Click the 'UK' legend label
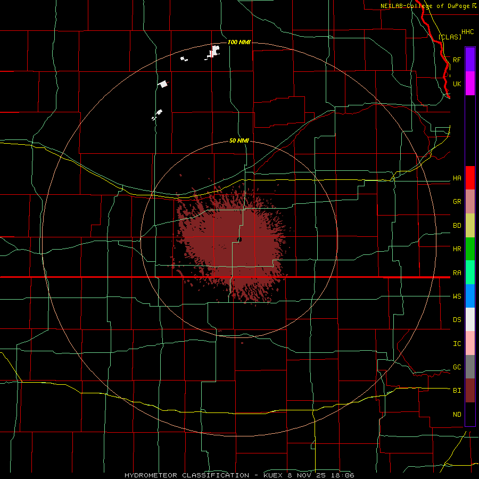The image size is (479, 479). (457, 84)
